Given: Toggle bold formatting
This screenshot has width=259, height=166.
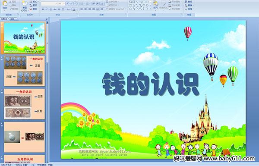Looking at the screenshot, I should tap(43, 9).
